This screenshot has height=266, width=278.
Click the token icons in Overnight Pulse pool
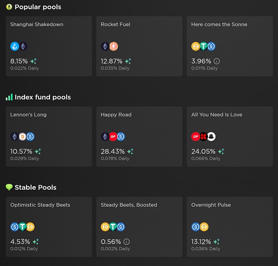(x=200, y=227)
